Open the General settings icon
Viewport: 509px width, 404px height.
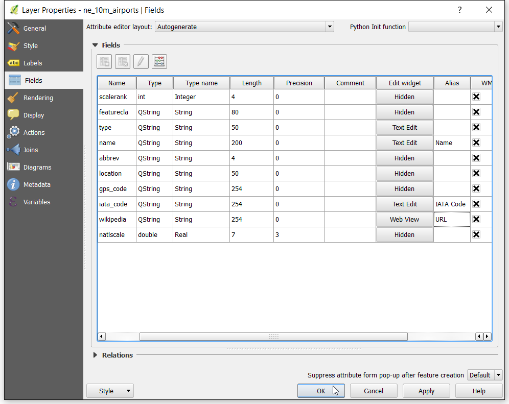13,28
